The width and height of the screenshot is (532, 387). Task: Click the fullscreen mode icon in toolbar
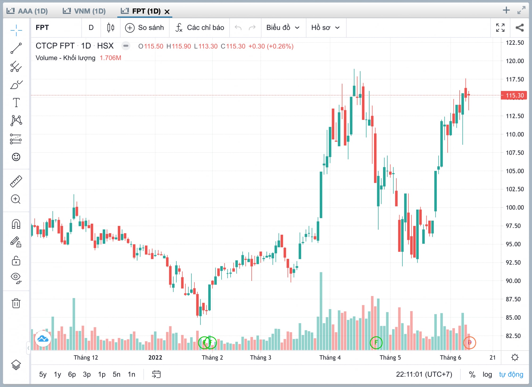(500, 28)
